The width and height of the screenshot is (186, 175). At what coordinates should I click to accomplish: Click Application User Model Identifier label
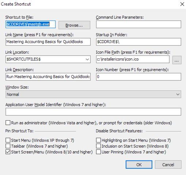tap(56, 105)
